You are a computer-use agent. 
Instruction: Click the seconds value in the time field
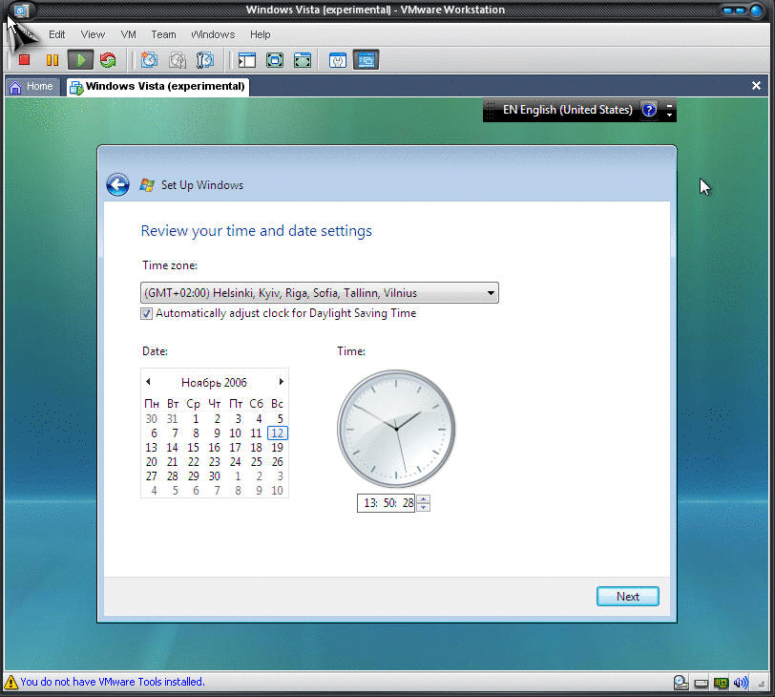[x=408, y=503]
